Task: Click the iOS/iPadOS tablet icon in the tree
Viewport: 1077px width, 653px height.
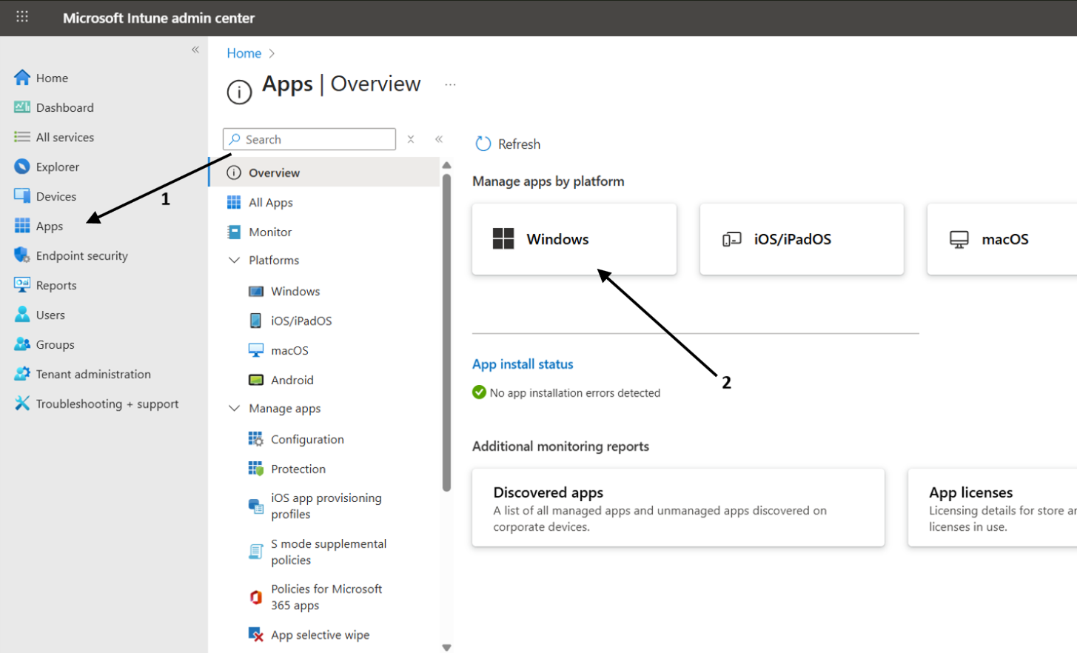Action: point(255,321)
